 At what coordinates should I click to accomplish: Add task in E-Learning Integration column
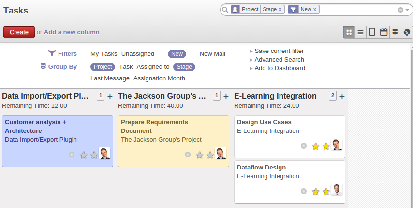pyautogui.click(x=342, y=96)
